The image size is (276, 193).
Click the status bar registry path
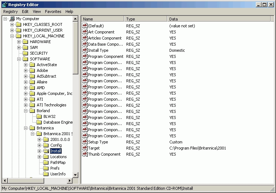(x=97, y=188)
